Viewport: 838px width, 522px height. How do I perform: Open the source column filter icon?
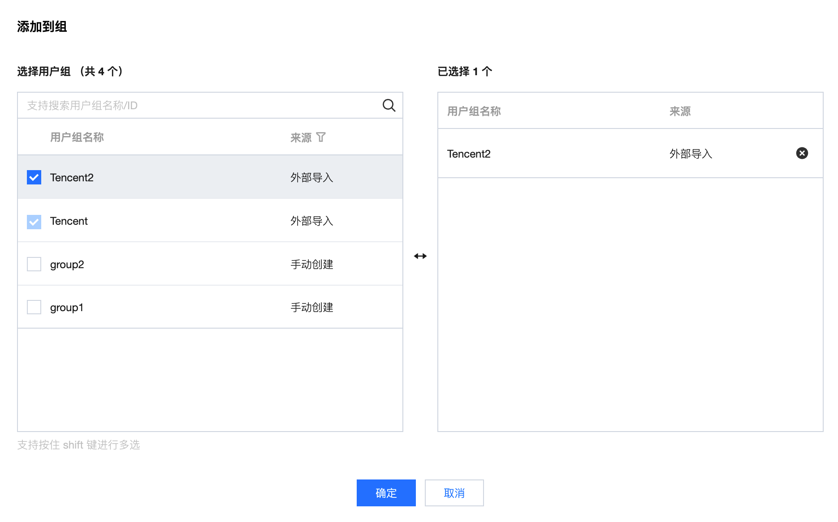pos(321,137)
